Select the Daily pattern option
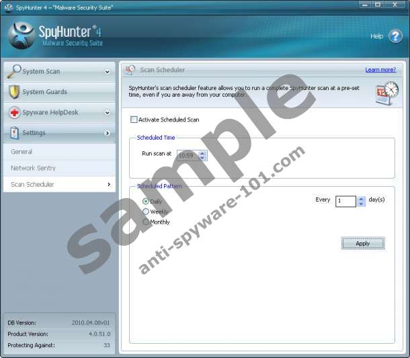The width and height of the screenshot is (410, 358). (146, 202)
